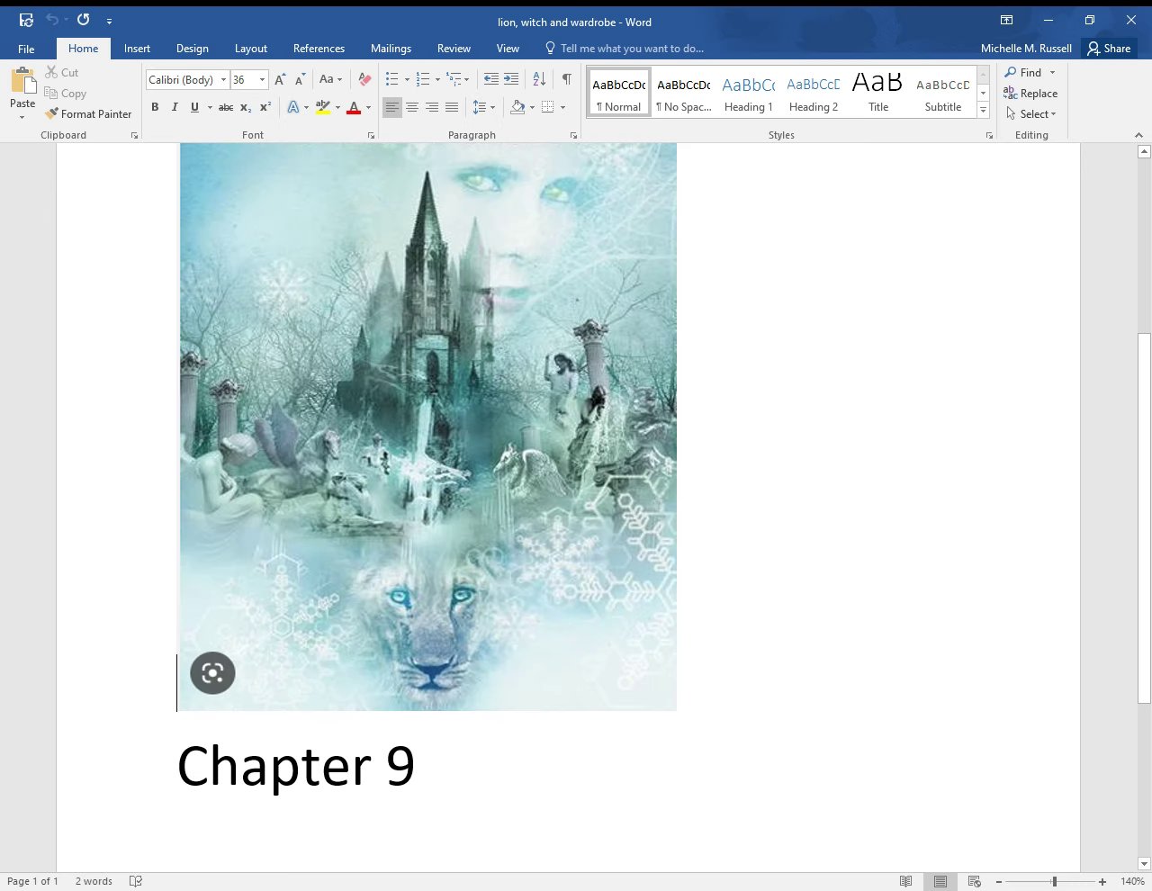The width and height of the screenshot is (1152, 891).
Task: Increase paragraph indent
Action: click(x=511, y=80)
